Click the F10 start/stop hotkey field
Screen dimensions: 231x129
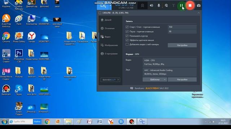click(182, 27)
